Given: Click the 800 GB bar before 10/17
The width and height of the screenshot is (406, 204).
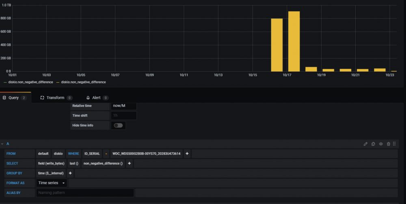Looking at the screenshot, I should pos(277,45).
